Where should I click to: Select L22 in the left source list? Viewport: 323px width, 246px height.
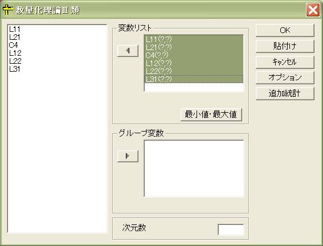tap(15, 61)
